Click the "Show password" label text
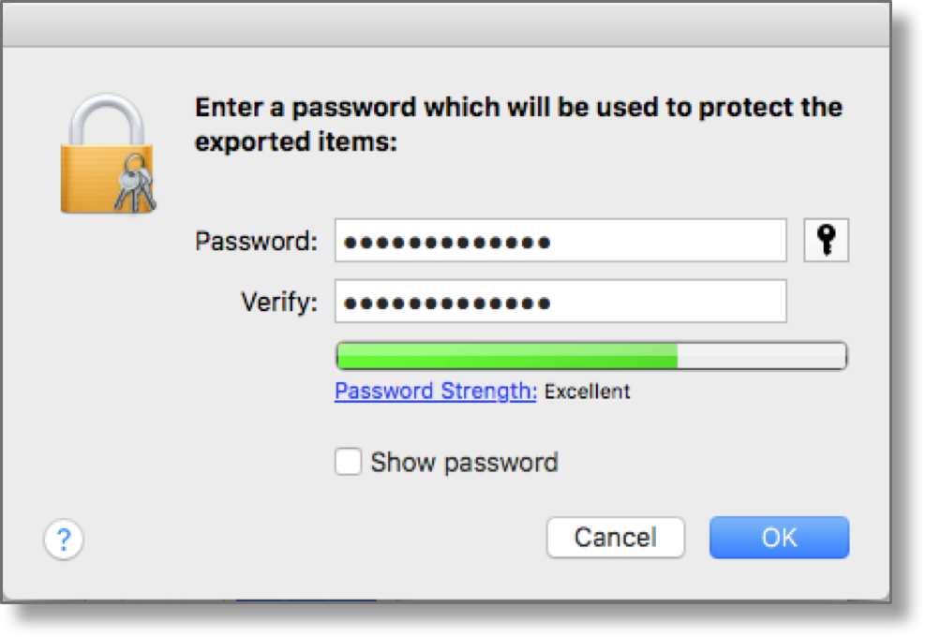 click(x=464, y=463)
